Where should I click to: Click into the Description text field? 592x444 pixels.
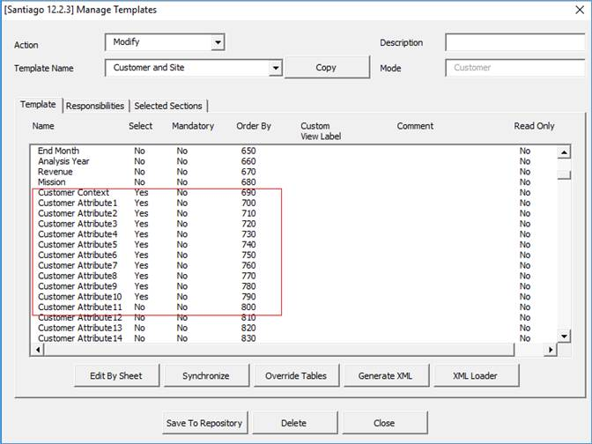(x=514, y=42)
